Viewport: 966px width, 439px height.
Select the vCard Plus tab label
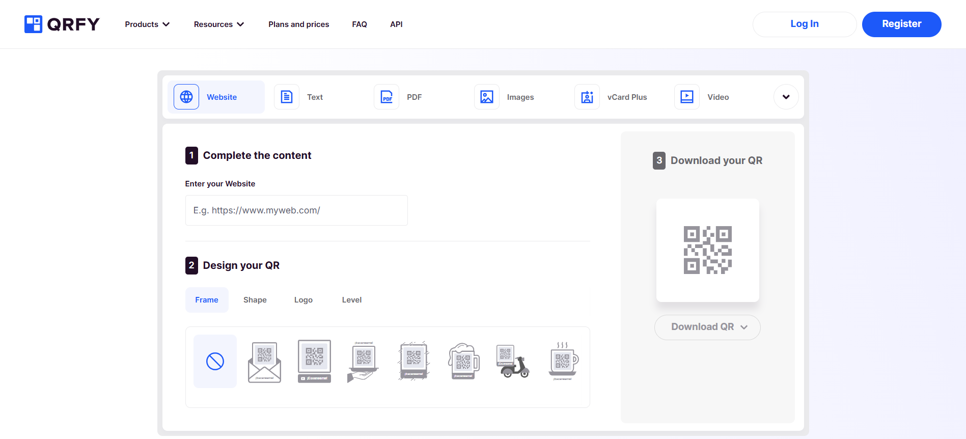click(627, 97)
